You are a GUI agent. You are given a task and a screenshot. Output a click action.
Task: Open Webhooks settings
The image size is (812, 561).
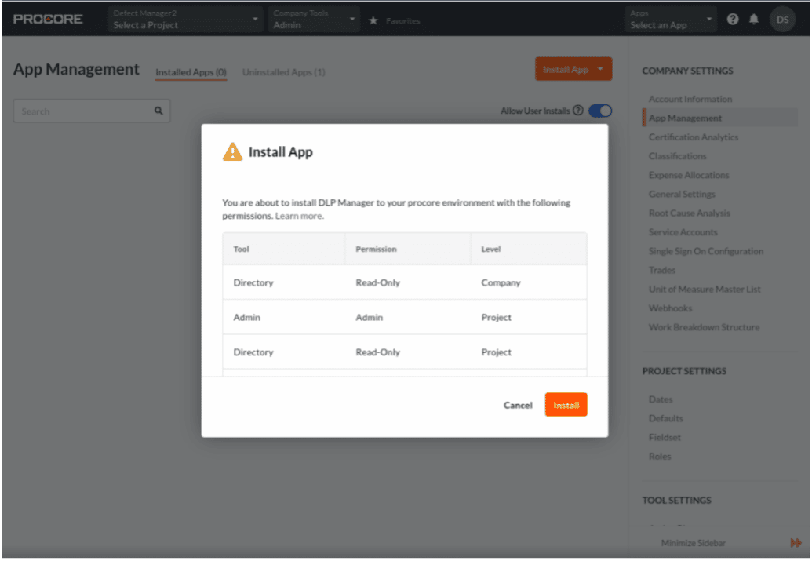670,308
